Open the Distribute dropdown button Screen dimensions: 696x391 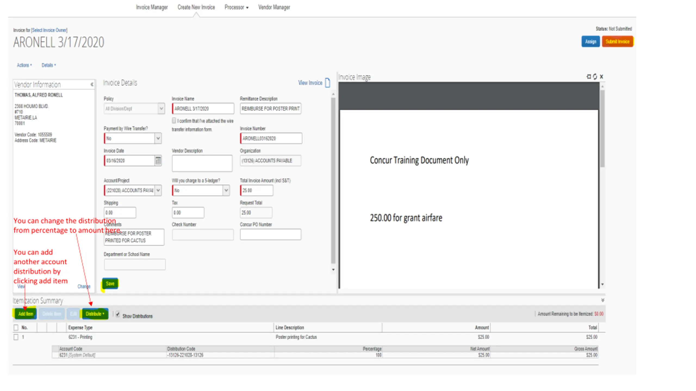95,314
